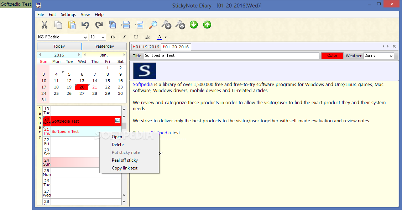Select calendar day 27
This screenshot has height=210, width=402.
coord(82,93)
